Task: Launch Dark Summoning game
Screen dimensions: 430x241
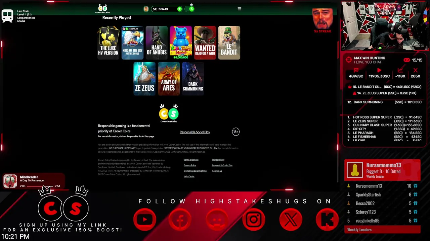Action: click(x=193, y=79)
